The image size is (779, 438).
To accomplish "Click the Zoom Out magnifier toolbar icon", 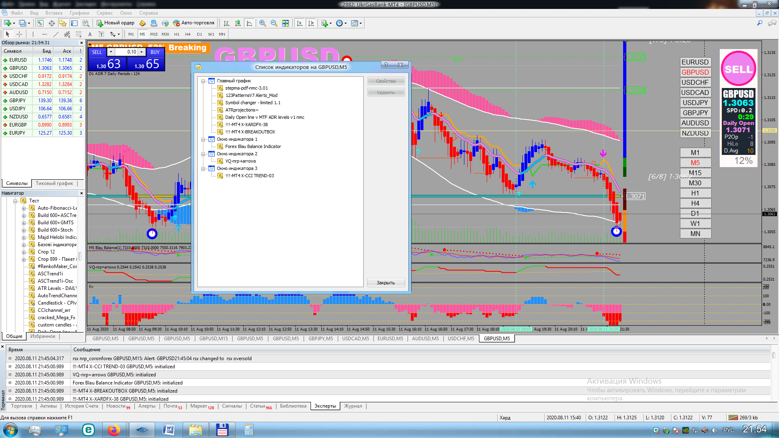I will point(274,23).
